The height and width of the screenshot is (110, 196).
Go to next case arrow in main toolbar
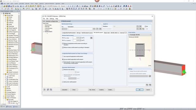point(70,6)
